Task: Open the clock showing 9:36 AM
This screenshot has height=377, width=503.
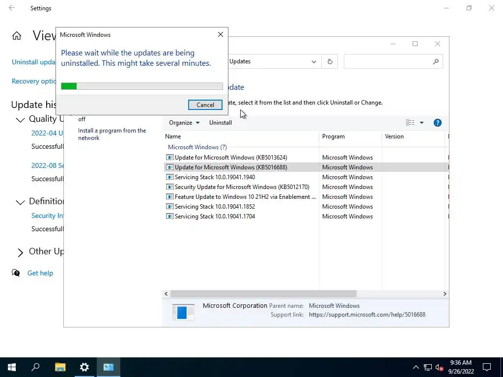Action: point(461,367)
